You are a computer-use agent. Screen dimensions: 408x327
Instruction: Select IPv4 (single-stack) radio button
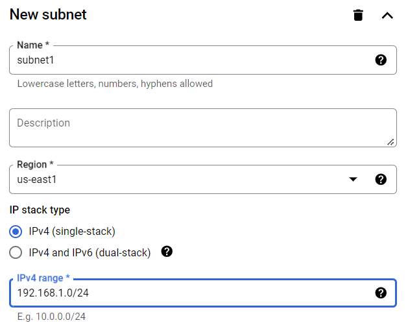pos(16,232)
